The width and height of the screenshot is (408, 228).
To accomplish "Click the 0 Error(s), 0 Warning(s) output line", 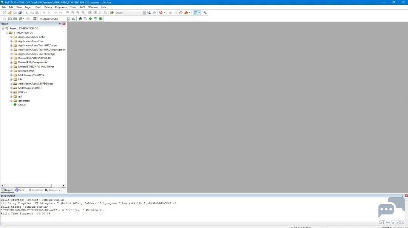I will [x=53, y=210].
